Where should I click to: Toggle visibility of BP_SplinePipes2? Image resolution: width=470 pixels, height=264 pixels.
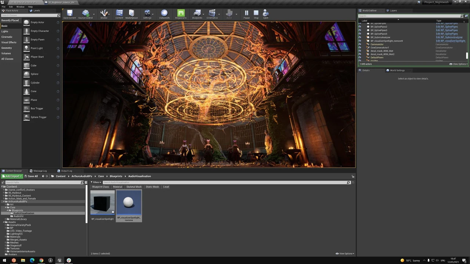click(x=359, y=27)
